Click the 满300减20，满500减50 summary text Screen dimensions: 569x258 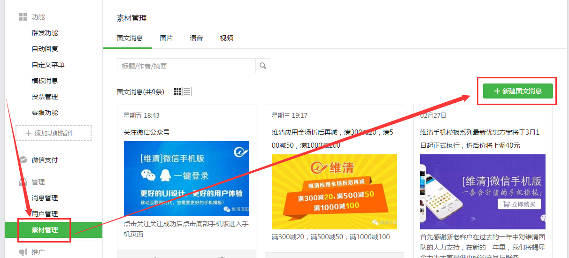pyautogui.click(x=331, y=237)
